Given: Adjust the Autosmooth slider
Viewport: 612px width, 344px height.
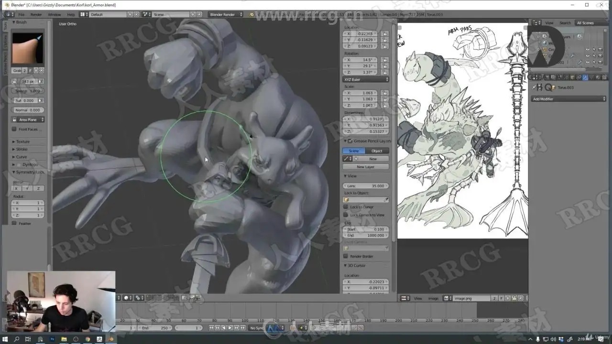Looking at the screenshot, I should [25, 100].
